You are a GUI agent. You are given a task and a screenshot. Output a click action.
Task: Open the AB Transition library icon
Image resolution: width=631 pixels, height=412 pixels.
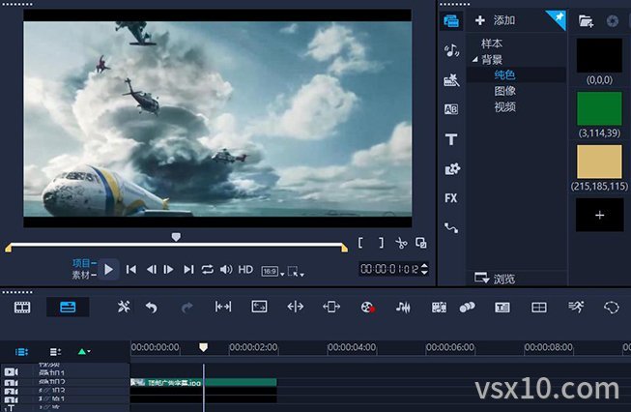coord(451,109)
